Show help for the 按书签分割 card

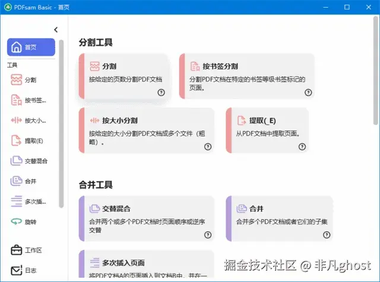(308, 92)
